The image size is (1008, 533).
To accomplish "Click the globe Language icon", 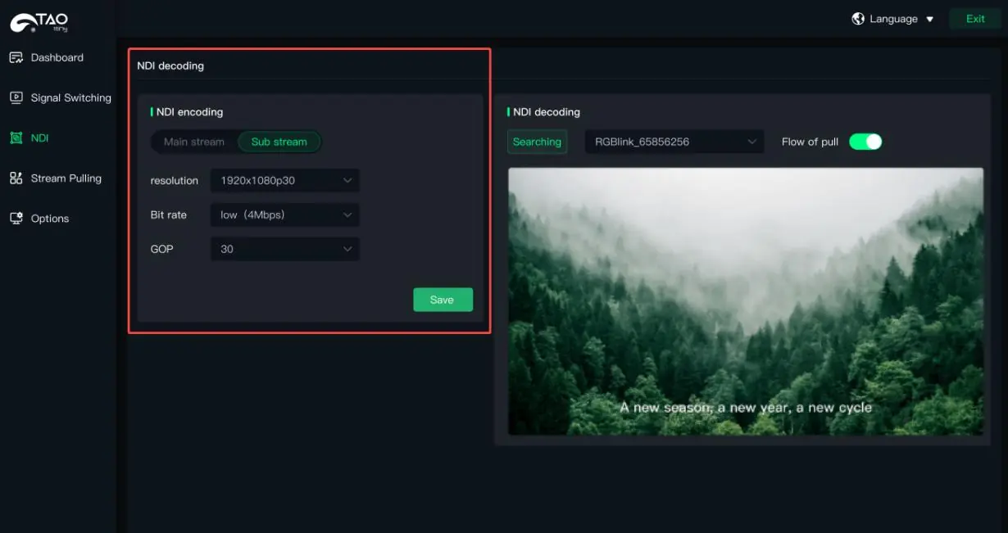I will pos(858,18).
